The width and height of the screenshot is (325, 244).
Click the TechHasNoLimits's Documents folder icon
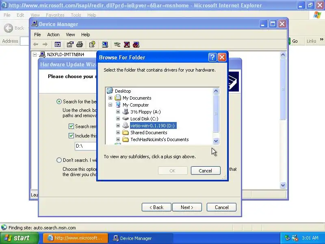[126, 139]
